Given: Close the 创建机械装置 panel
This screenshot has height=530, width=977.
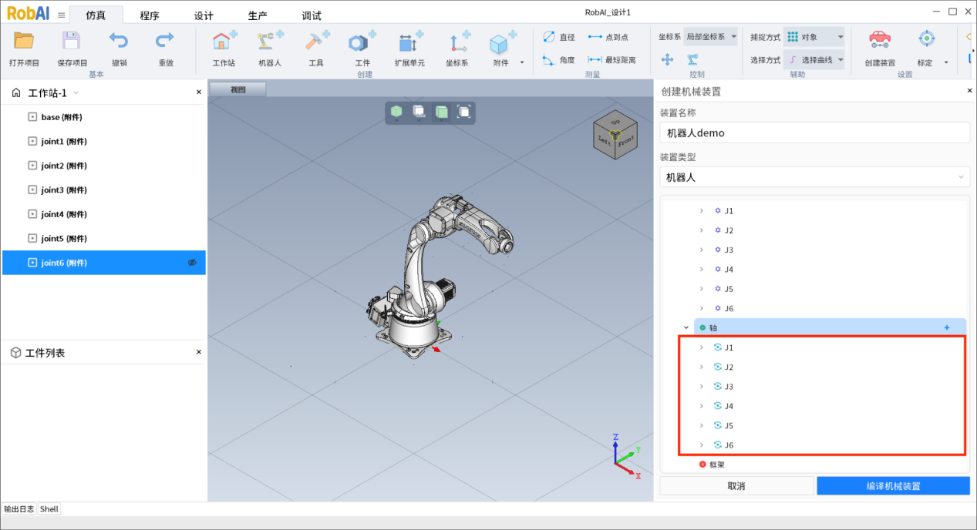Looking at the screenshot, I should (x=970, y=91).
